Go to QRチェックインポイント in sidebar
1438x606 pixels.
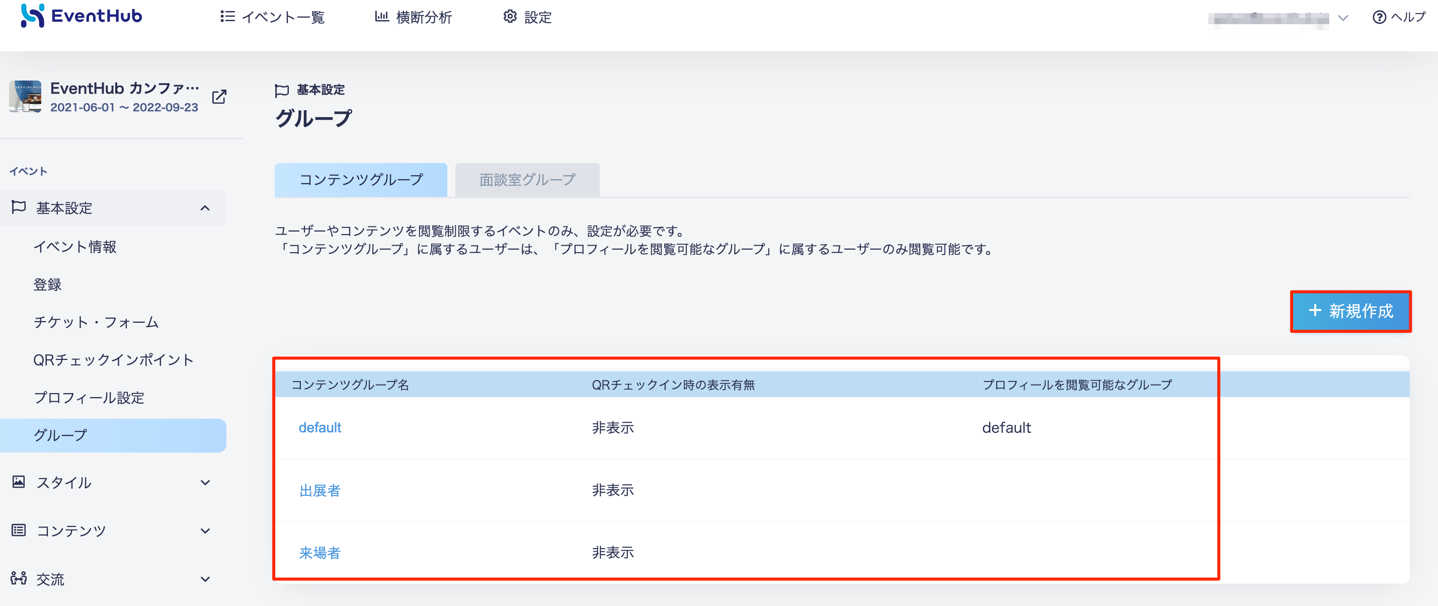pyautogui.click(x=113, y=360)
